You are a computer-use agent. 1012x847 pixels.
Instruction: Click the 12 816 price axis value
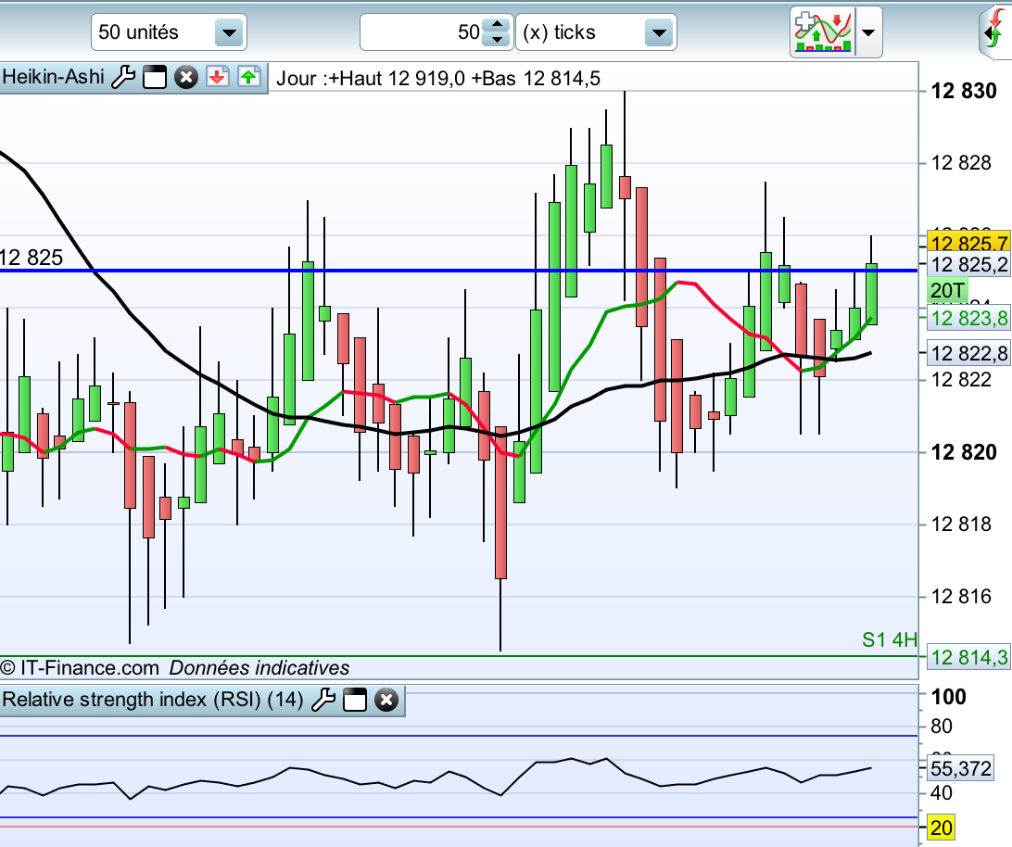pyautogui.click(x=961, y=597)
